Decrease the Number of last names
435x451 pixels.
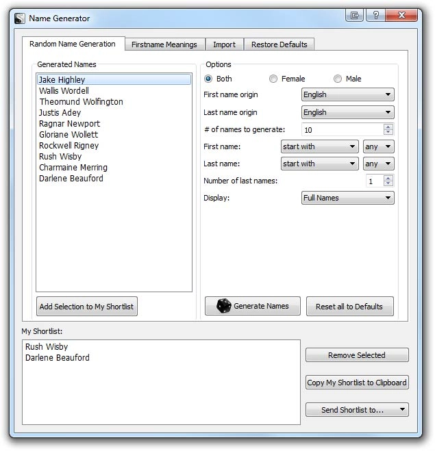point(388,184)
